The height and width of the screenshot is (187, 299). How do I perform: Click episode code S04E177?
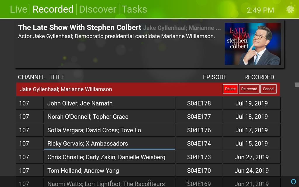coord(199,117)
